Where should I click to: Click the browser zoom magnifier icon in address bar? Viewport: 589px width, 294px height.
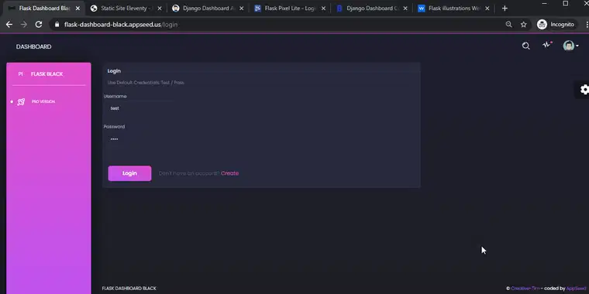[x=508, y=25]
